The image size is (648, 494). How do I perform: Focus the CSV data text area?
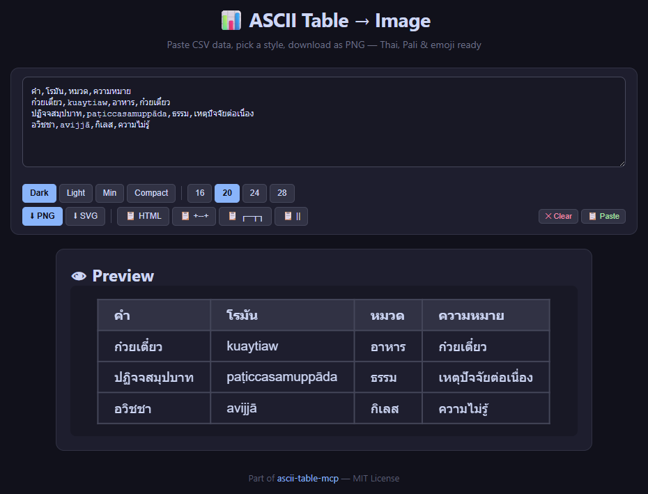pos(323,122)
